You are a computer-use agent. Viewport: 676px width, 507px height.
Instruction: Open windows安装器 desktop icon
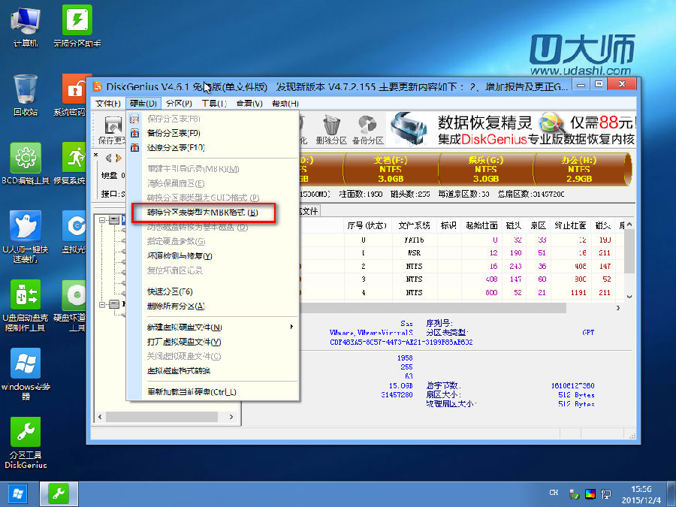26,374
